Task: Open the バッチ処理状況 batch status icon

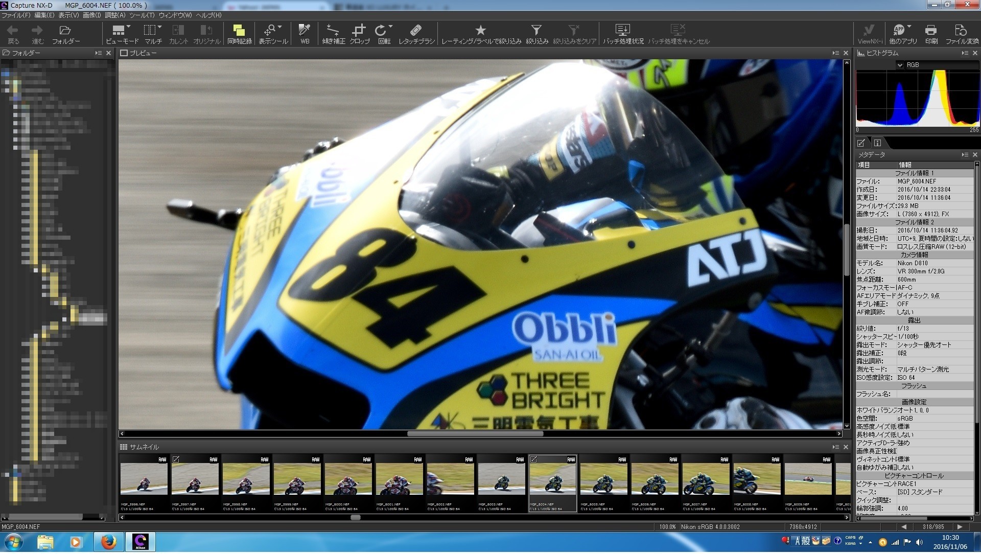Action: pos(623,31)
